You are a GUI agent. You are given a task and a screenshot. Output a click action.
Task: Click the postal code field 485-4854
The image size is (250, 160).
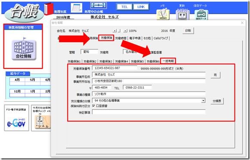102,87
